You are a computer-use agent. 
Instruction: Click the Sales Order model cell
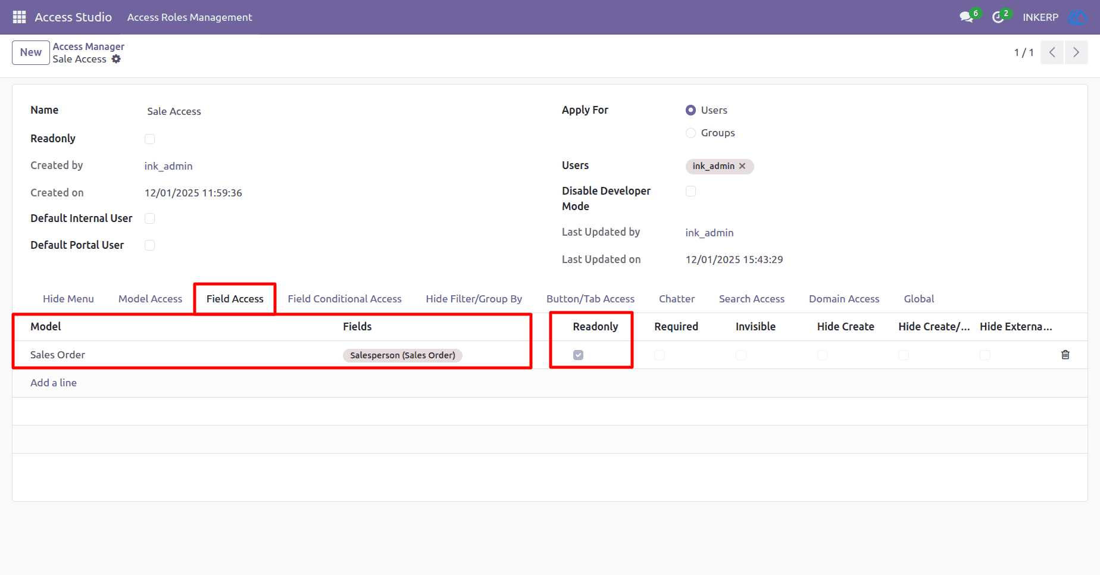pyautogui.click(x=58, y=355)
